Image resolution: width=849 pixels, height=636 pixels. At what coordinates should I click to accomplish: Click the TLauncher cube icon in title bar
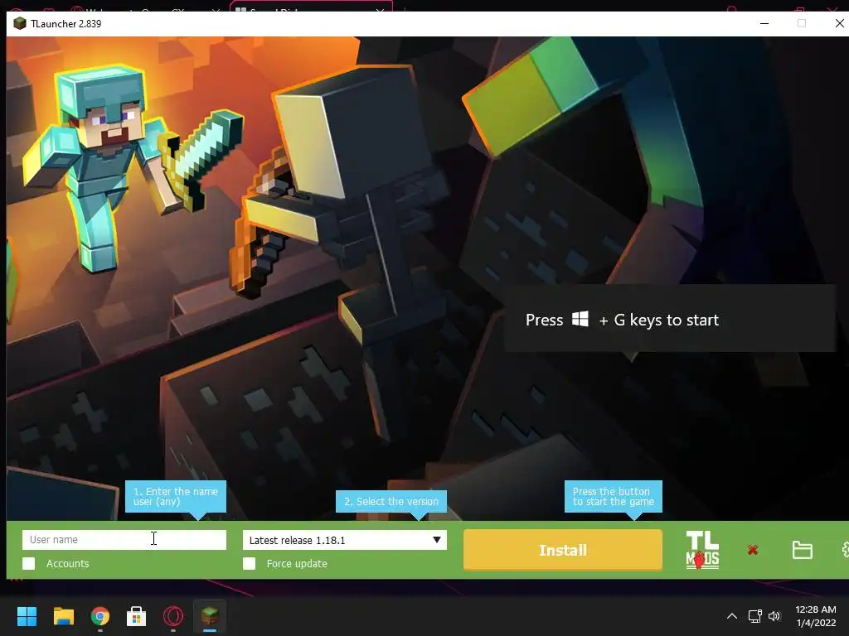coord(20,24)
